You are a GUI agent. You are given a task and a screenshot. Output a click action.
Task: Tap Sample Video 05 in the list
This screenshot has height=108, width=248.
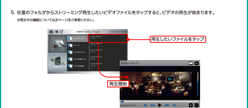108,65
